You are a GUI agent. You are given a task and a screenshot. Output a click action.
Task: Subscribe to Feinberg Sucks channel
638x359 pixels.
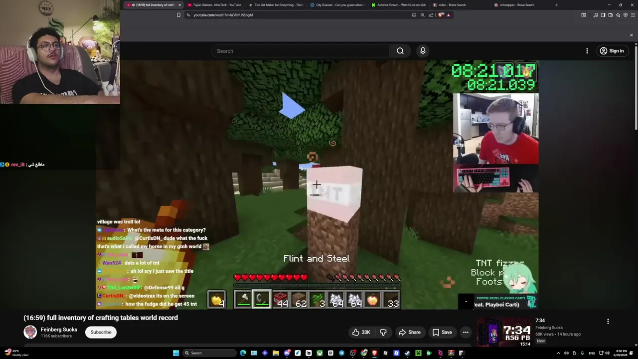coord(101,332)
